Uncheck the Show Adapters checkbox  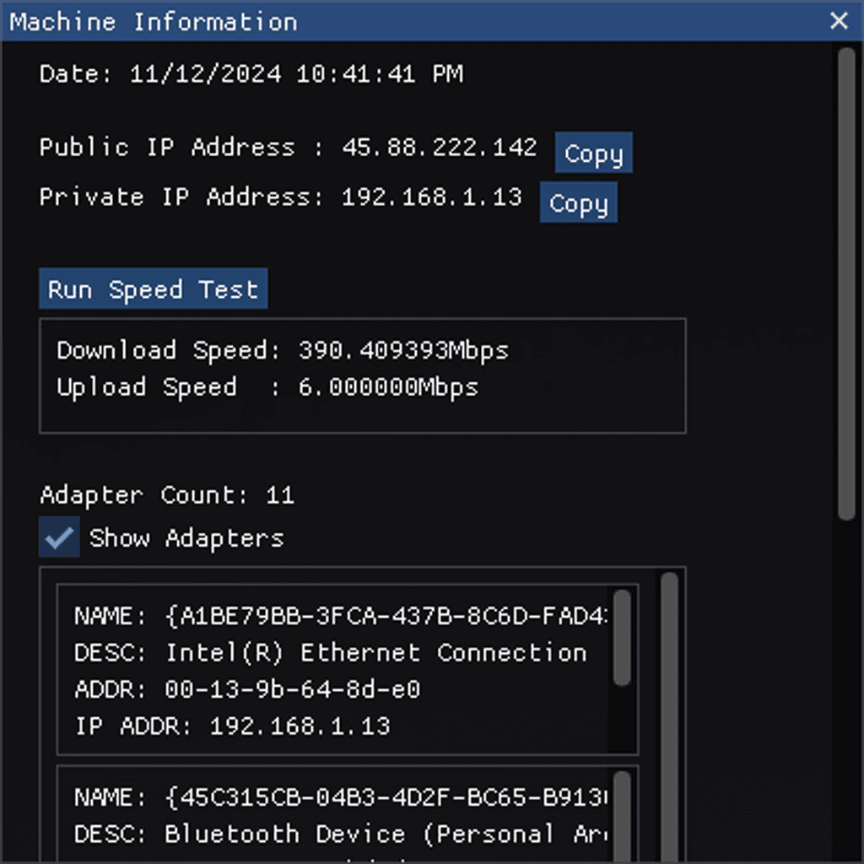(x=59, y=537)
